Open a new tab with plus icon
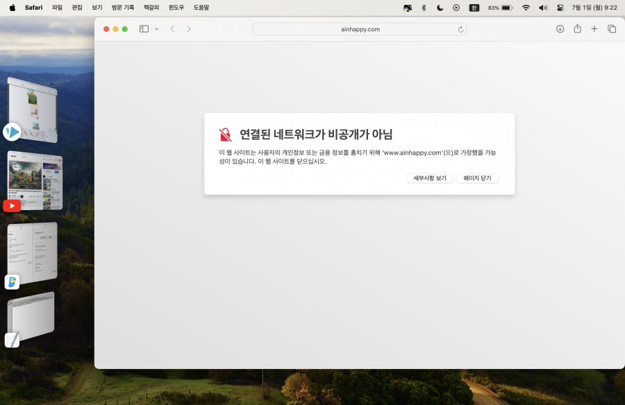Viewport: 625px width, 405px height. coord(594,29)
